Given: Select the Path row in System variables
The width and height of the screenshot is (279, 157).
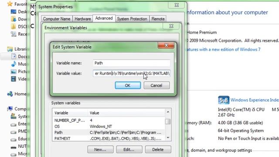Looking at the screenshot, I should click(109, 133).
